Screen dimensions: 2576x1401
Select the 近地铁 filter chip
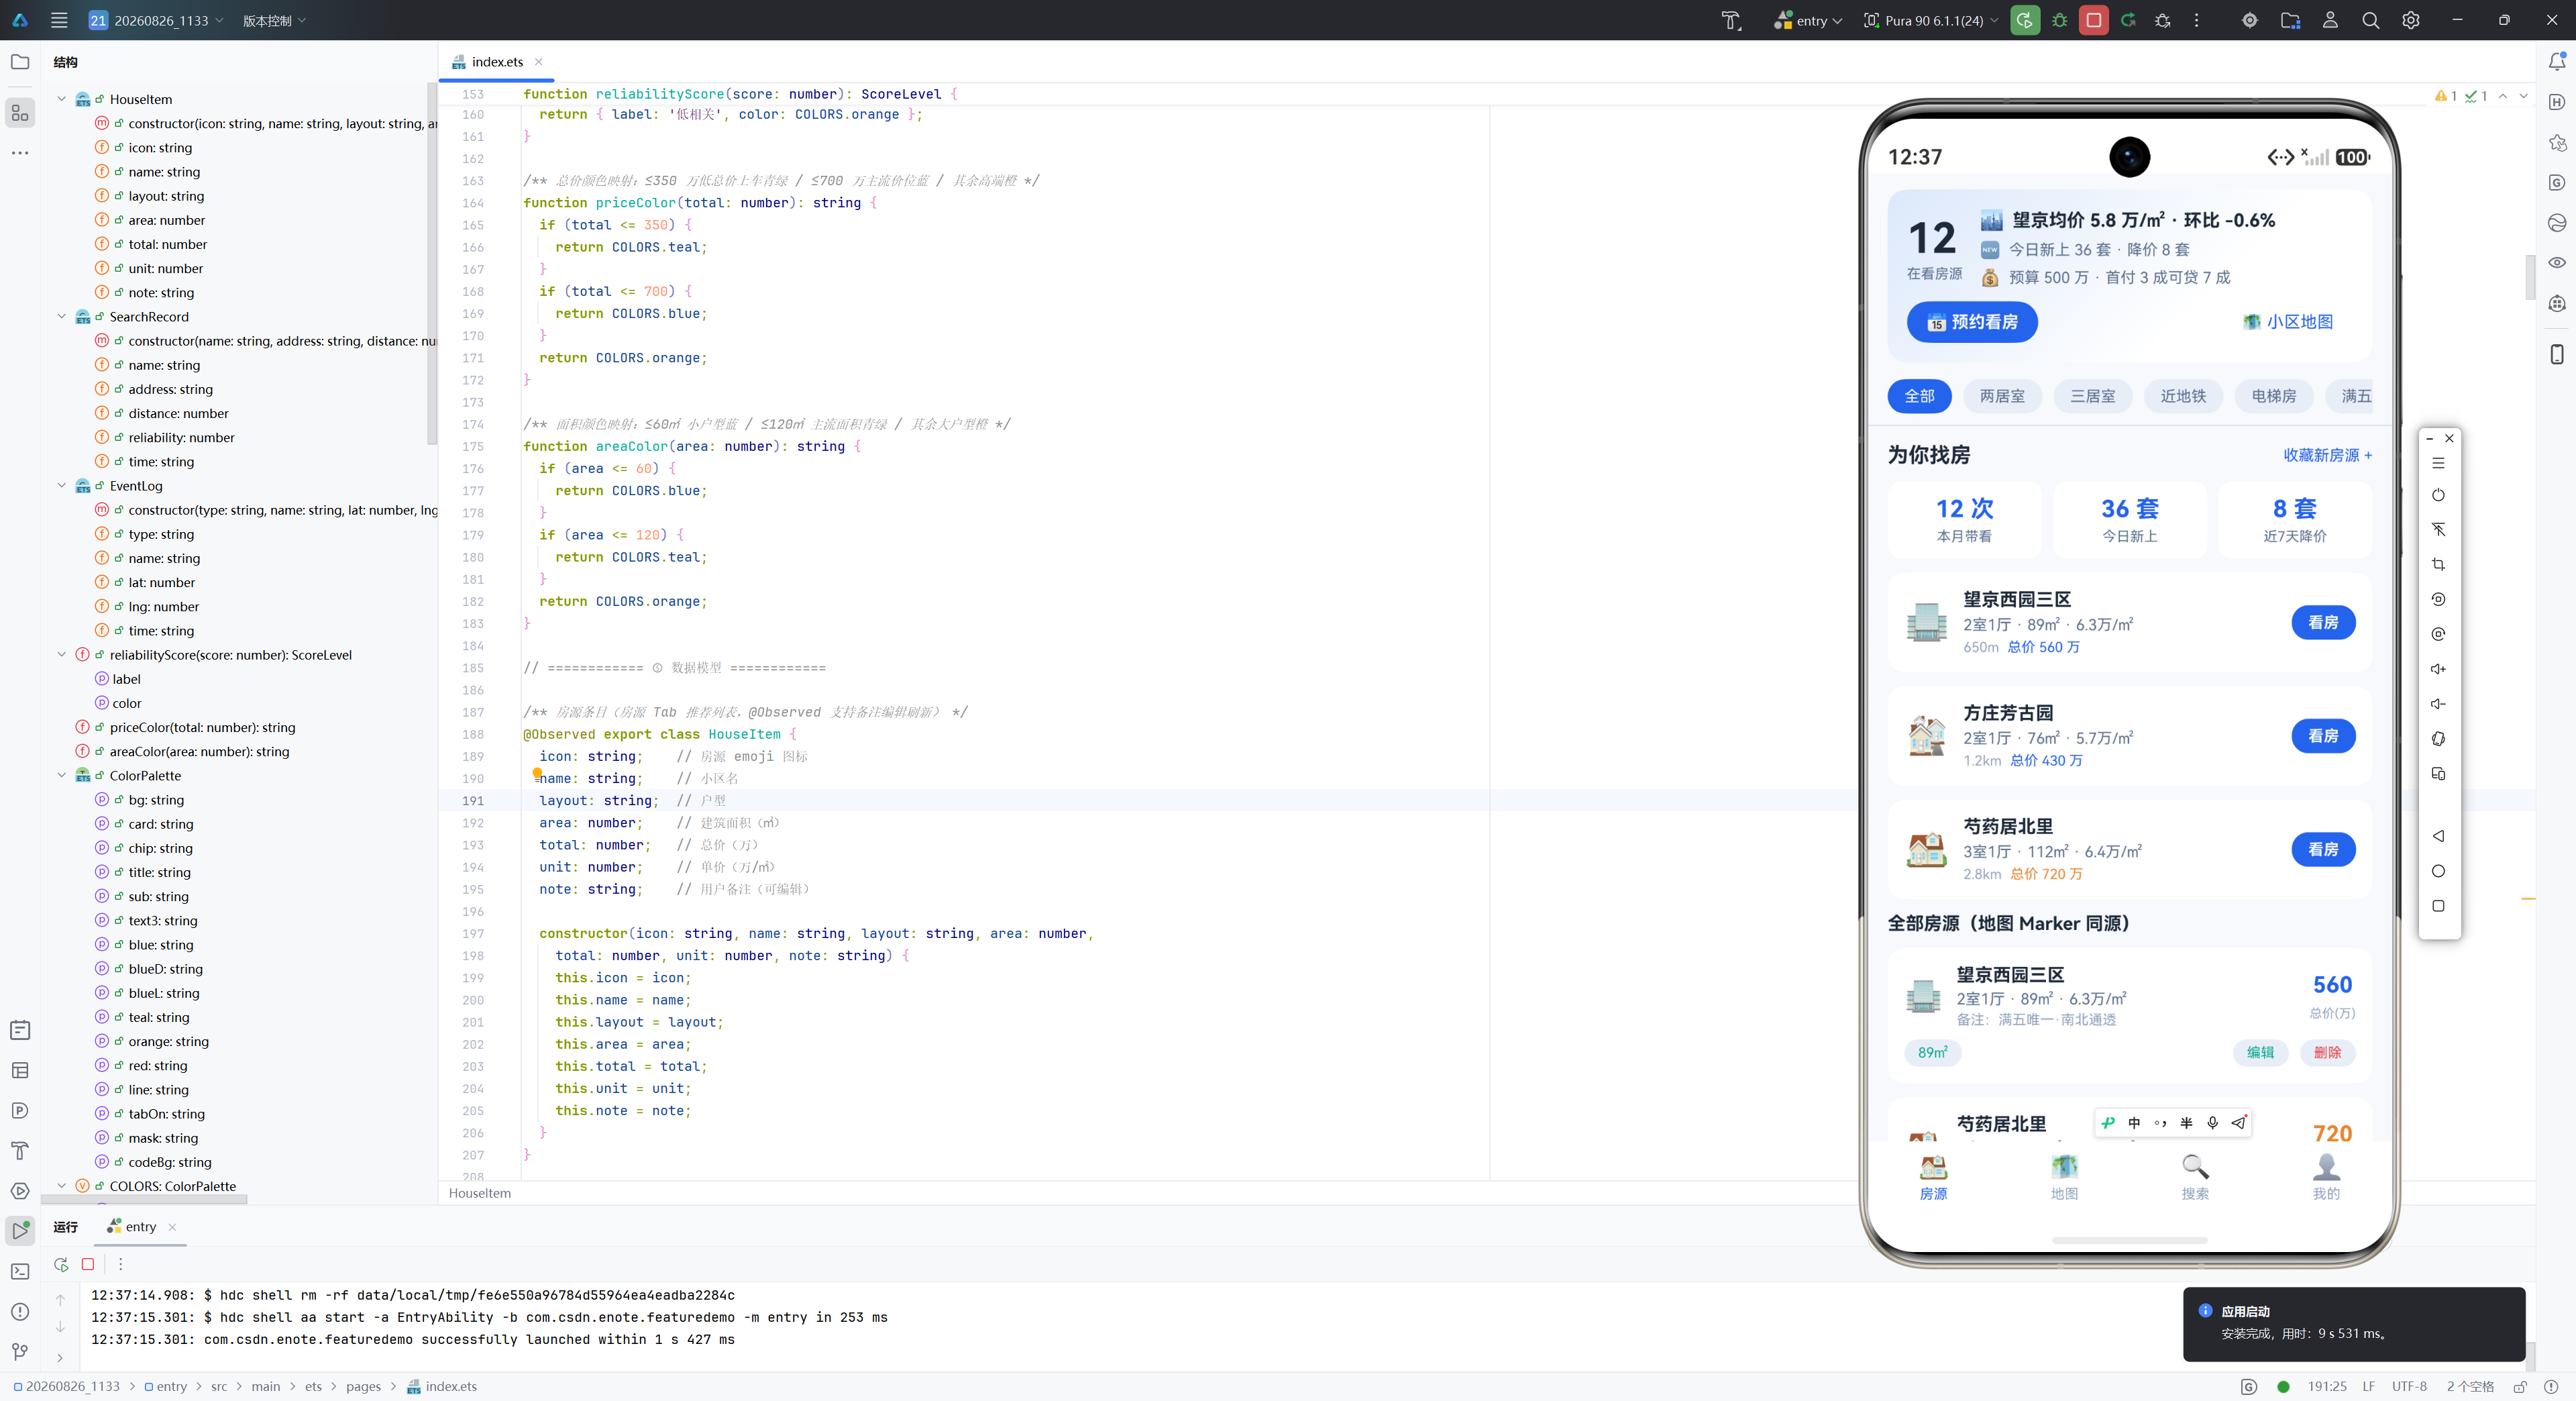click(x=2183, y=396)
